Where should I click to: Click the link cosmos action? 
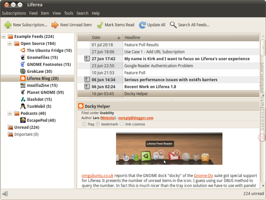(132, 124)
